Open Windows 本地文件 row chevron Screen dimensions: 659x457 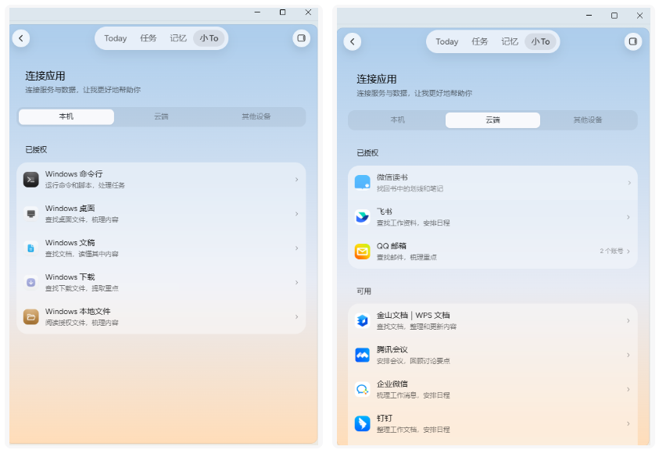297,316
